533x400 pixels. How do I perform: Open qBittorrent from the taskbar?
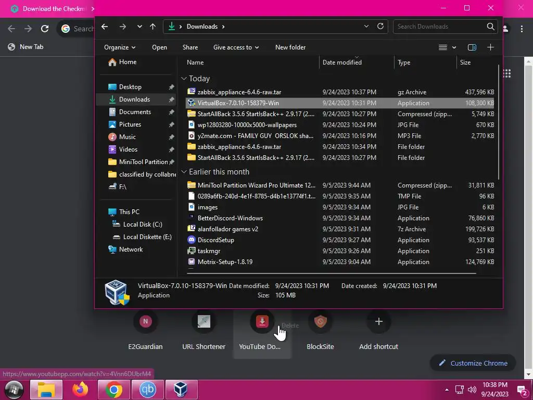pos(147,390)
